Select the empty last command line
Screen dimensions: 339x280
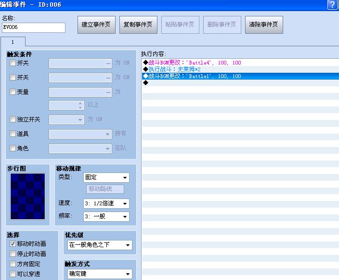(240, 83)
